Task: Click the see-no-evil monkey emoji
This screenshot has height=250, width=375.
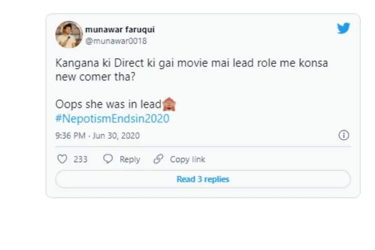Action: click(169, 104)
